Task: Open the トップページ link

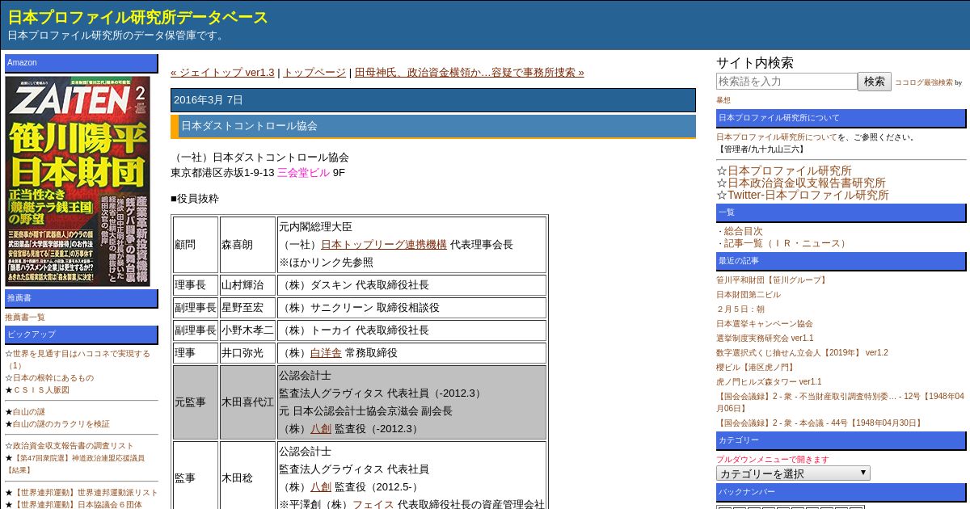Action: point(314,72)
